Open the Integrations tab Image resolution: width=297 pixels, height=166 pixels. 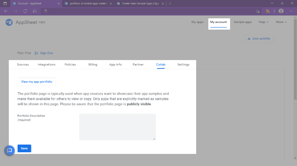46,65
